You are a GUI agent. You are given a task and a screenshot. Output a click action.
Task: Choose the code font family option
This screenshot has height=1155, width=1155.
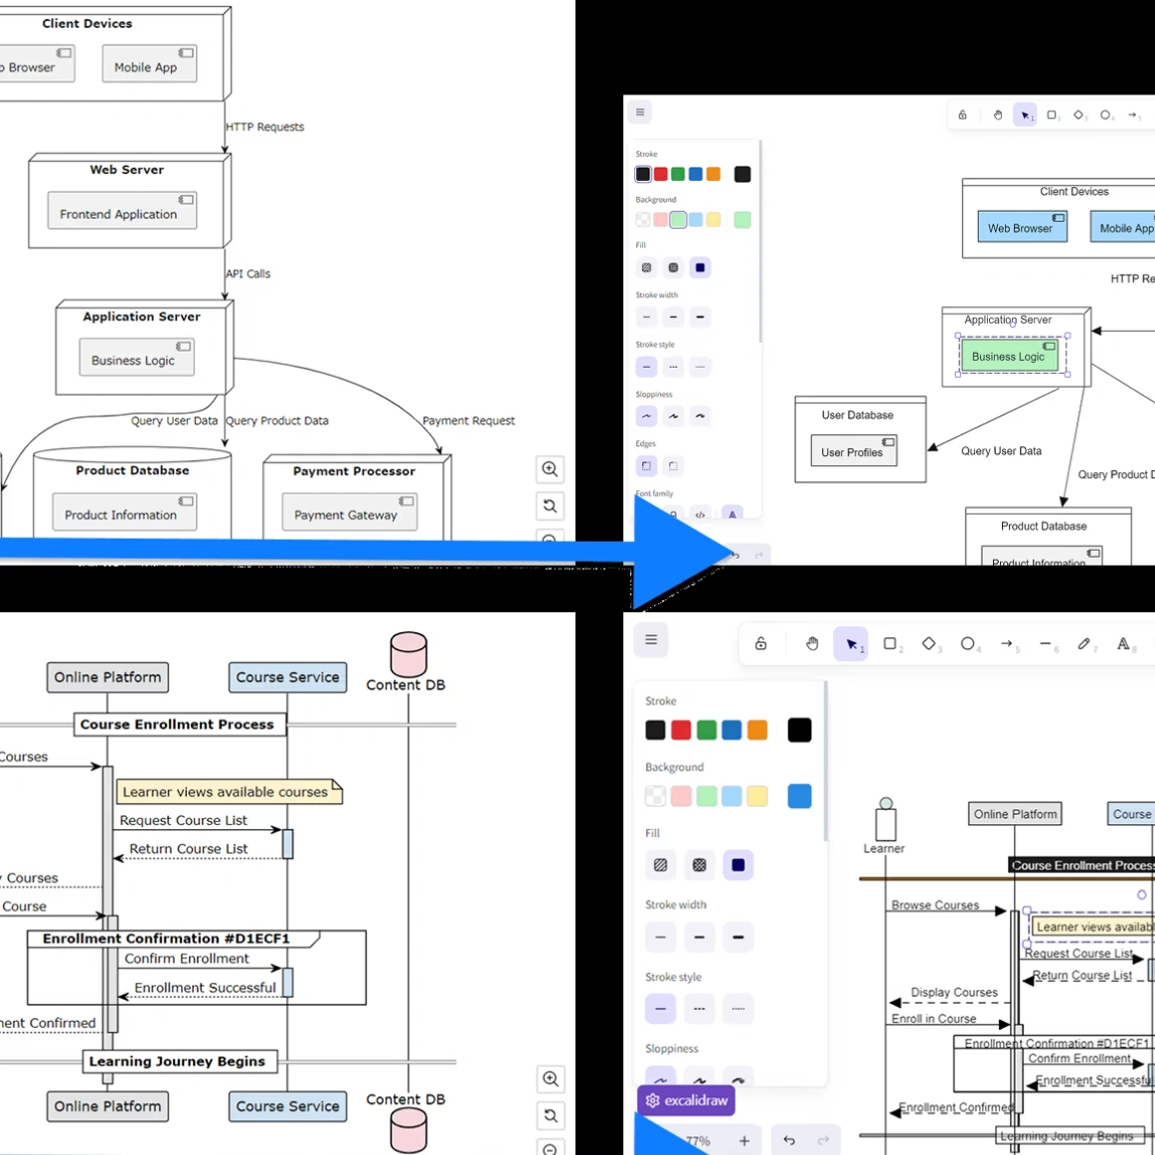[x=700, y=515]
